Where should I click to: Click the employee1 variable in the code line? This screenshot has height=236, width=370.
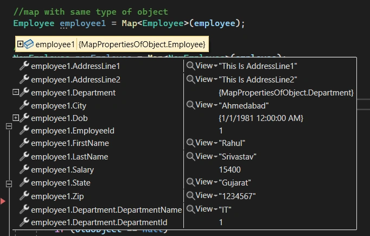[x=83, y=23]
